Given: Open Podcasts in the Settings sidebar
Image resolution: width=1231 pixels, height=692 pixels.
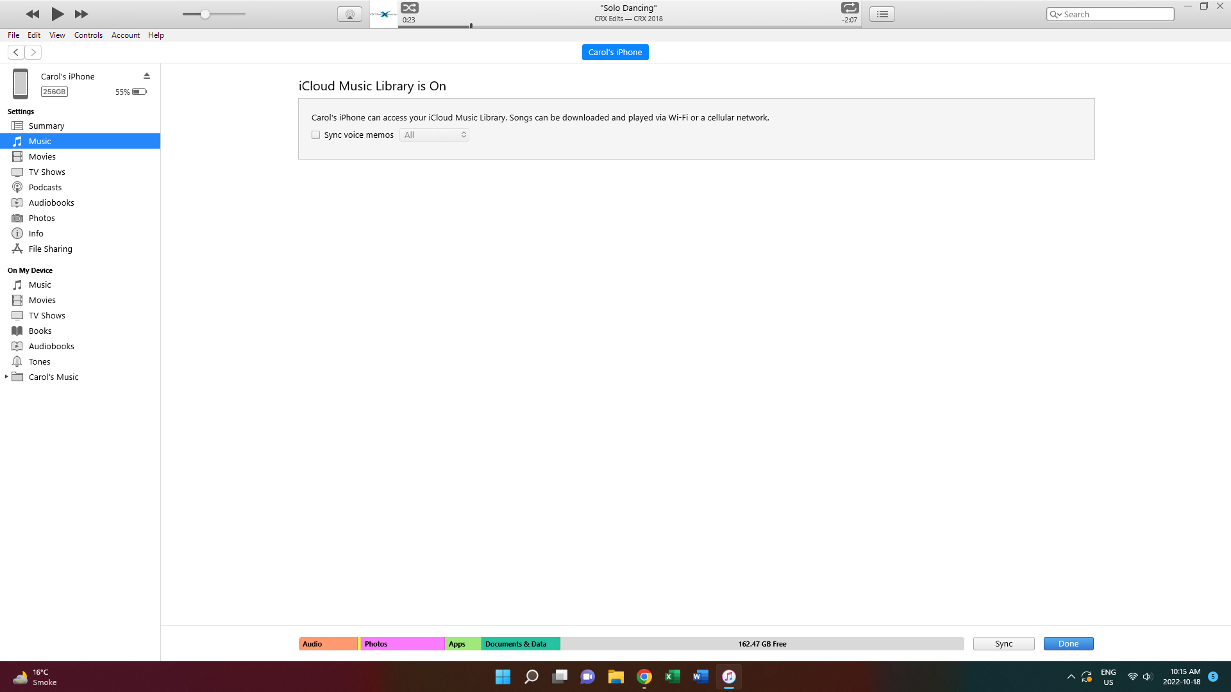Looking at the screenshot, I should coord(45,187).
